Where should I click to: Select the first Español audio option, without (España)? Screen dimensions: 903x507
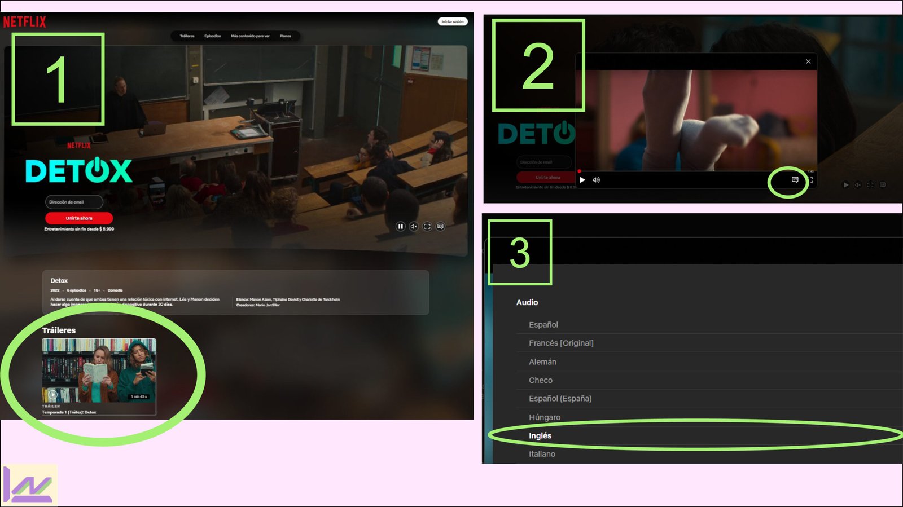click(x=709, y=325)
